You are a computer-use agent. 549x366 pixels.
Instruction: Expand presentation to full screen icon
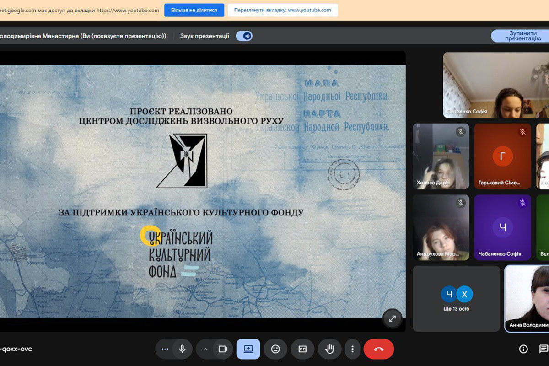click(392, 319)
